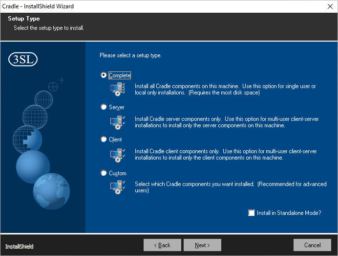The height and width of the screenshot is (256, 338).
Task: Click the 'Client' option label text
Action: tap(115, 140)
